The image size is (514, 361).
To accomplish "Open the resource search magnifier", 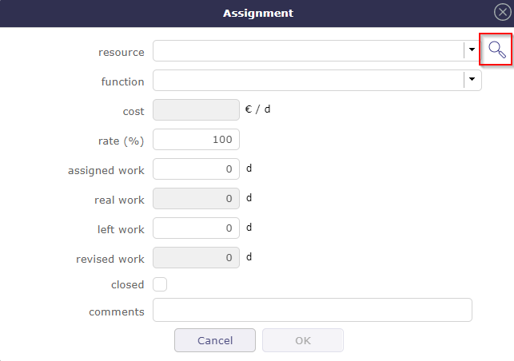I will pos(496,50).
